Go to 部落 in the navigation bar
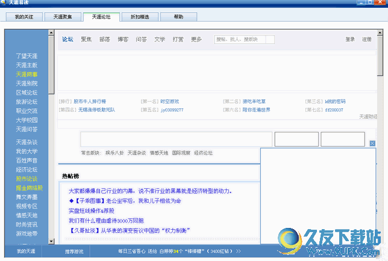This screenshot has width=388, height=261. pos(105,39)
